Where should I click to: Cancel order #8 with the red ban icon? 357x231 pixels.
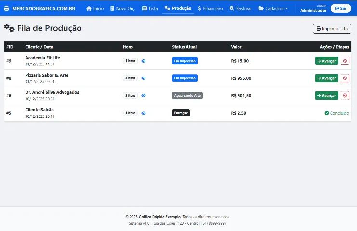click(x=345, y=78)
